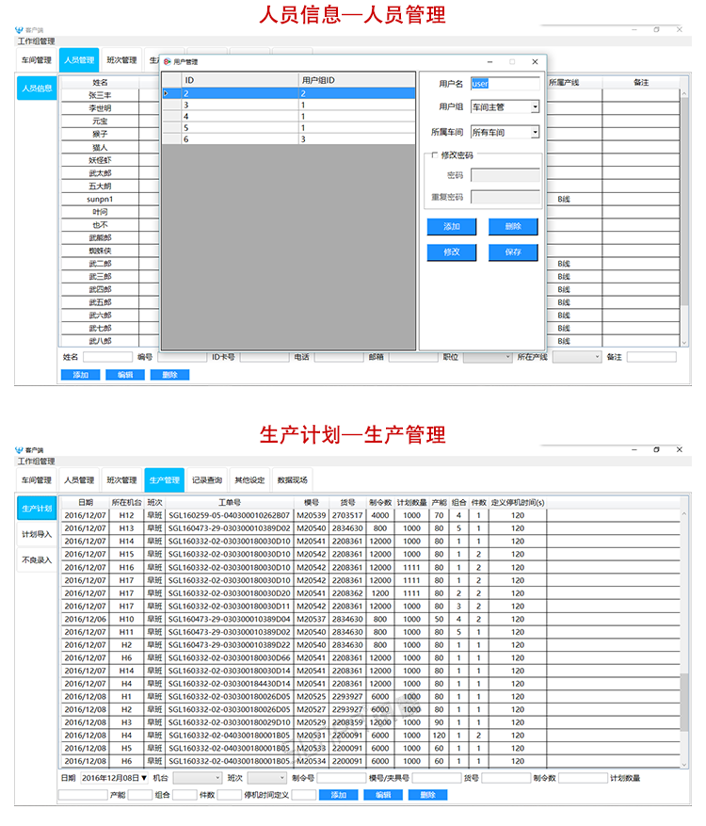Open the date picker showing 2016年12月08日
The image size is (706, 826).
(x=144, y=778)
